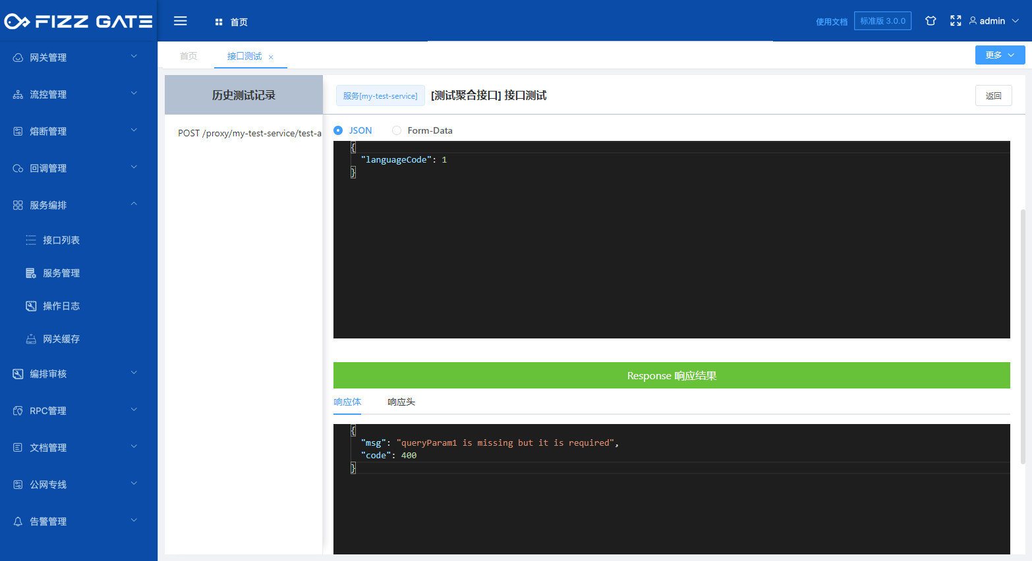Expand 流控管理 menu chevron

click(x=134, y=93)
